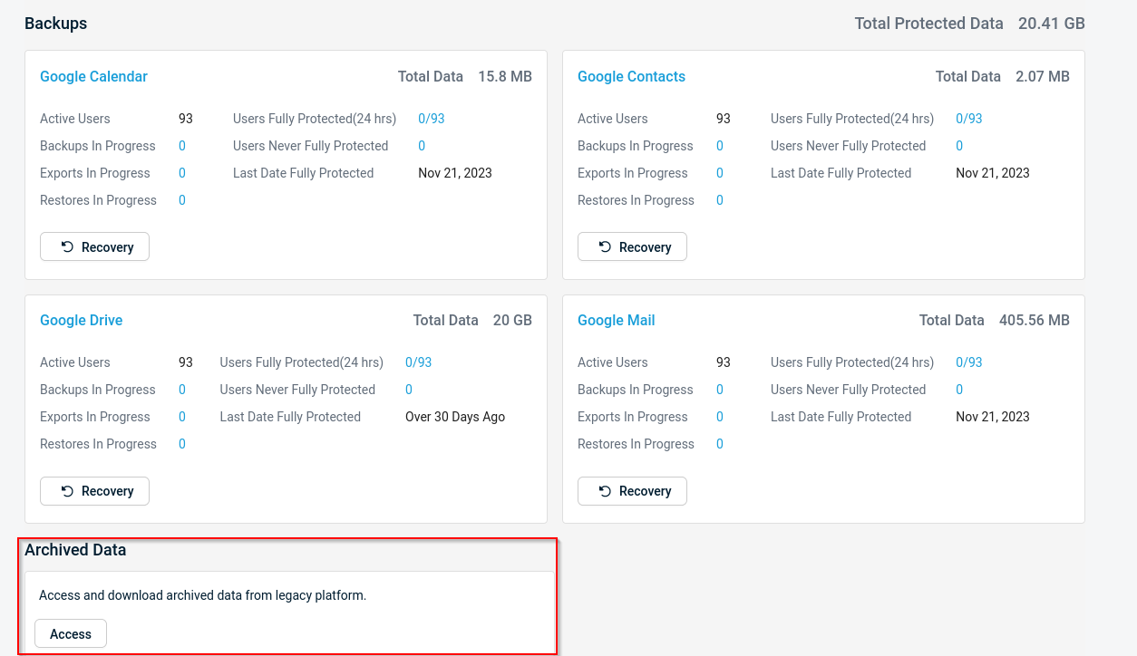Viewport: 1137px width, 656px height.
Task: Start Recovery for Google Contacts
Action: point(632,247)
